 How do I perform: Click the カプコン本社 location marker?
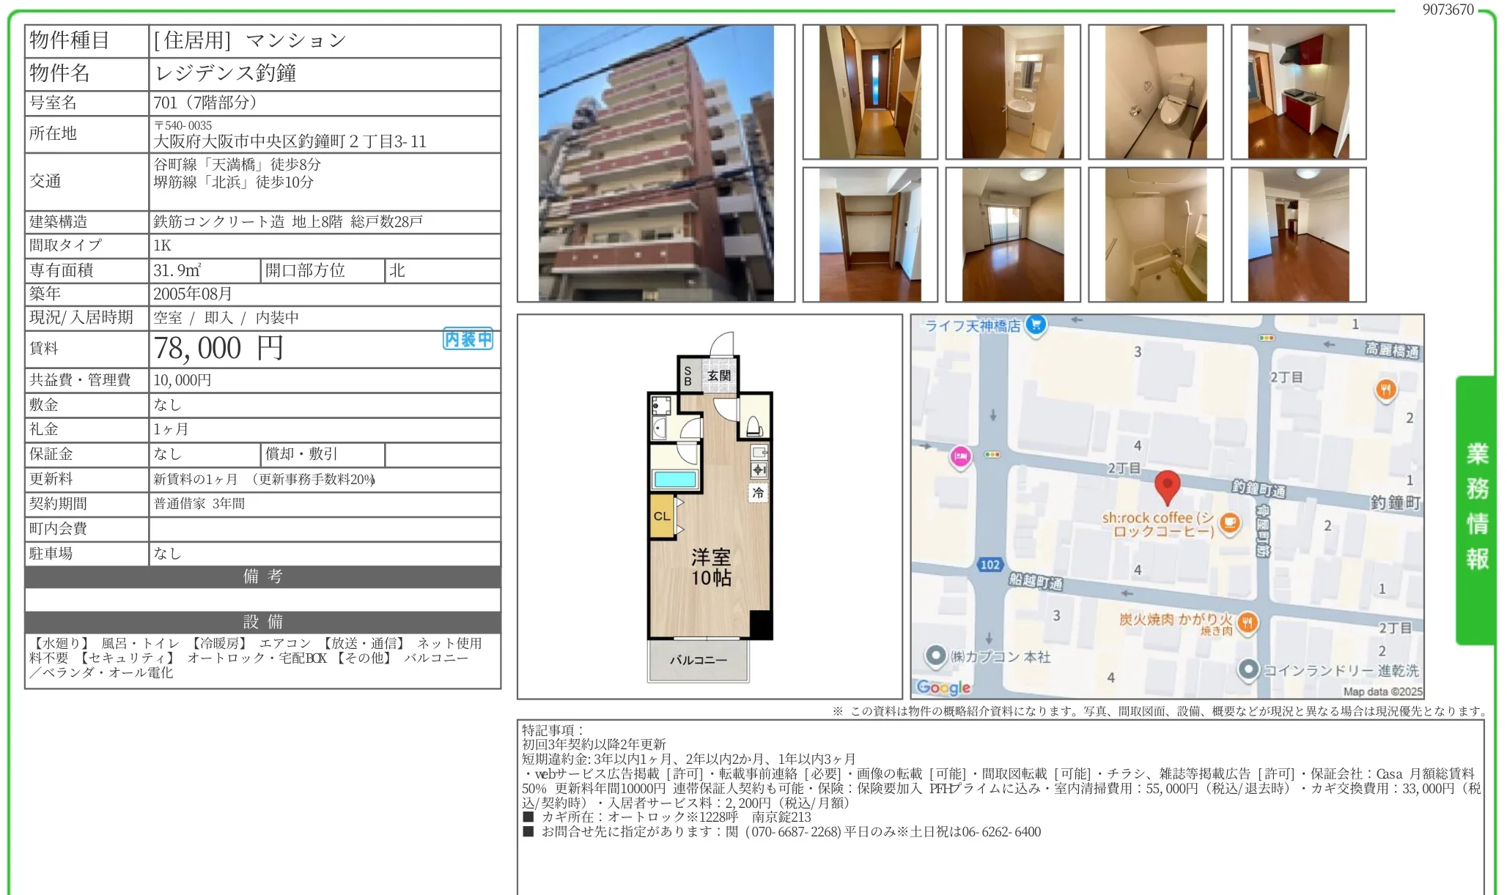pos(935,655)
